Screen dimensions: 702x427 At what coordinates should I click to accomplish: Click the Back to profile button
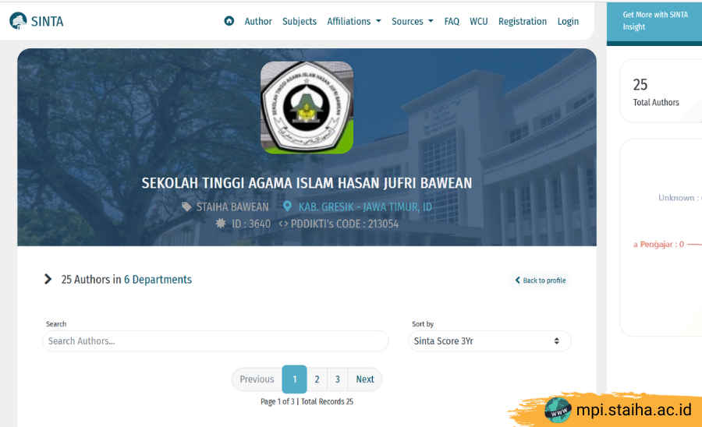point(540,281)
